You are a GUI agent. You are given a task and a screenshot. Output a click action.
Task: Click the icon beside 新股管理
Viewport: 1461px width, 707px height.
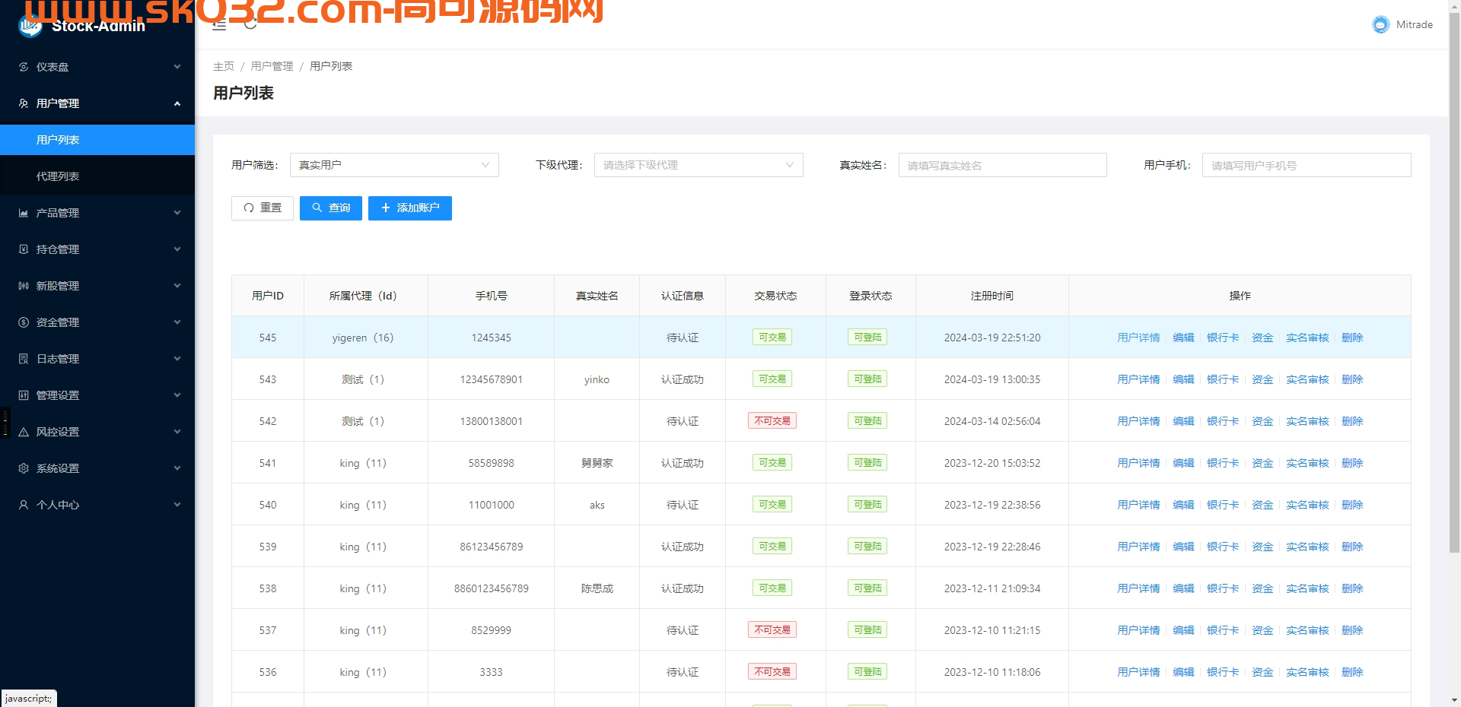(x=24, y=286)
